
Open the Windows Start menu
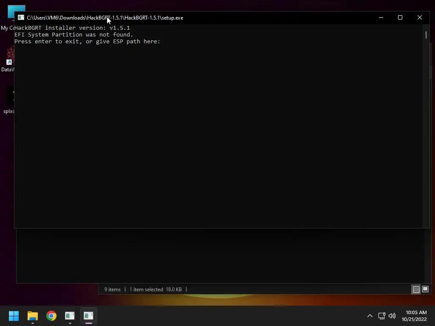(14, 316)
